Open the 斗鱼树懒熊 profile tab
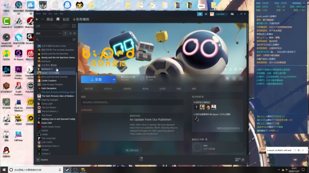The width and height of the screenshot is (309, 173). tap(81, 19)
